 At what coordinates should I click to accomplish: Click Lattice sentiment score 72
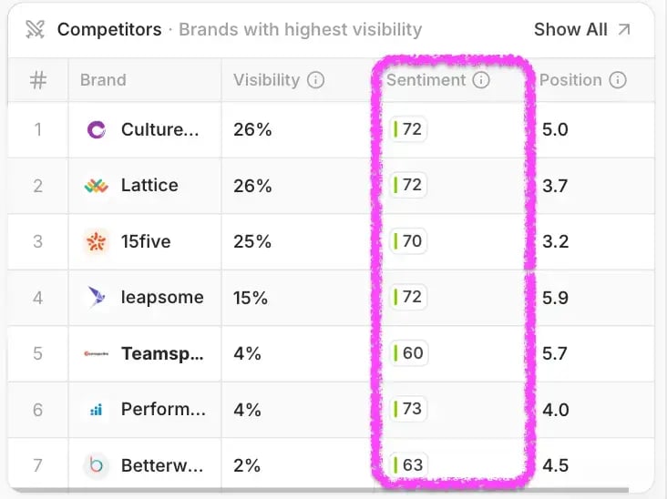coord(409,186)
